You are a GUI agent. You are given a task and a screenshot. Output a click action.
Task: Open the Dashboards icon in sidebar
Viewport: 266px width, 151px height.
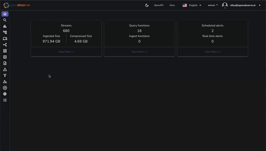pos(5,51)
